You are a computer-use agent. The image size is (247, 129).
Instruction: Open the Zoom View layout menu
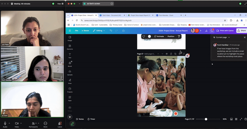60,4
